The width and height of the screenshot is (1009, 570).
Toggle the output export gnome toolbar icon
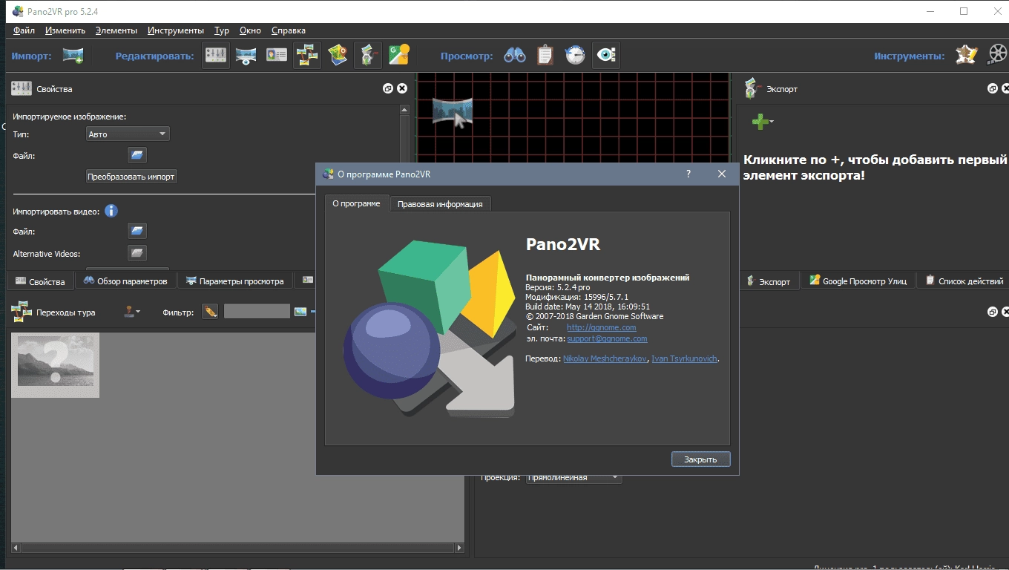click(x=367, y=56)
